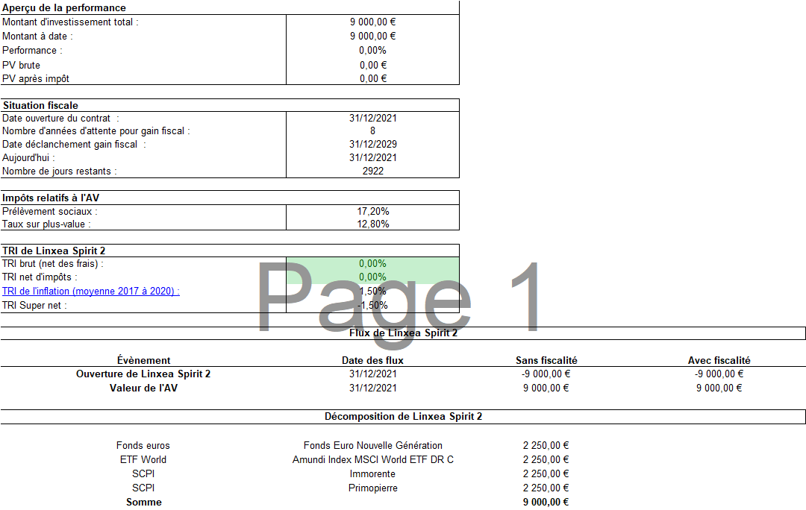Select the PV après impôt value 0,00 €
The width and height of the screenshot is (806, 510).
372,78
